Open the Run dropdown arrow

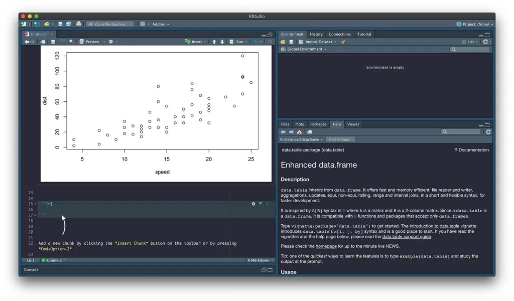point(246,42)
